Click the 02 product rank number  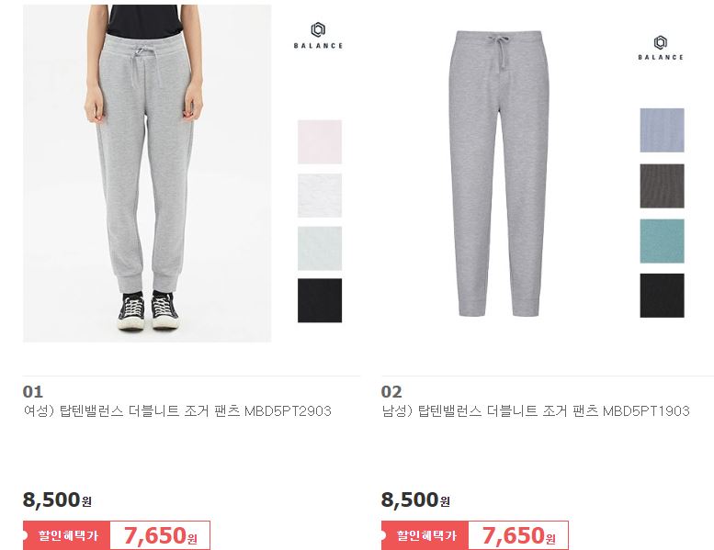pyautogui.click(x=391, y=392)
